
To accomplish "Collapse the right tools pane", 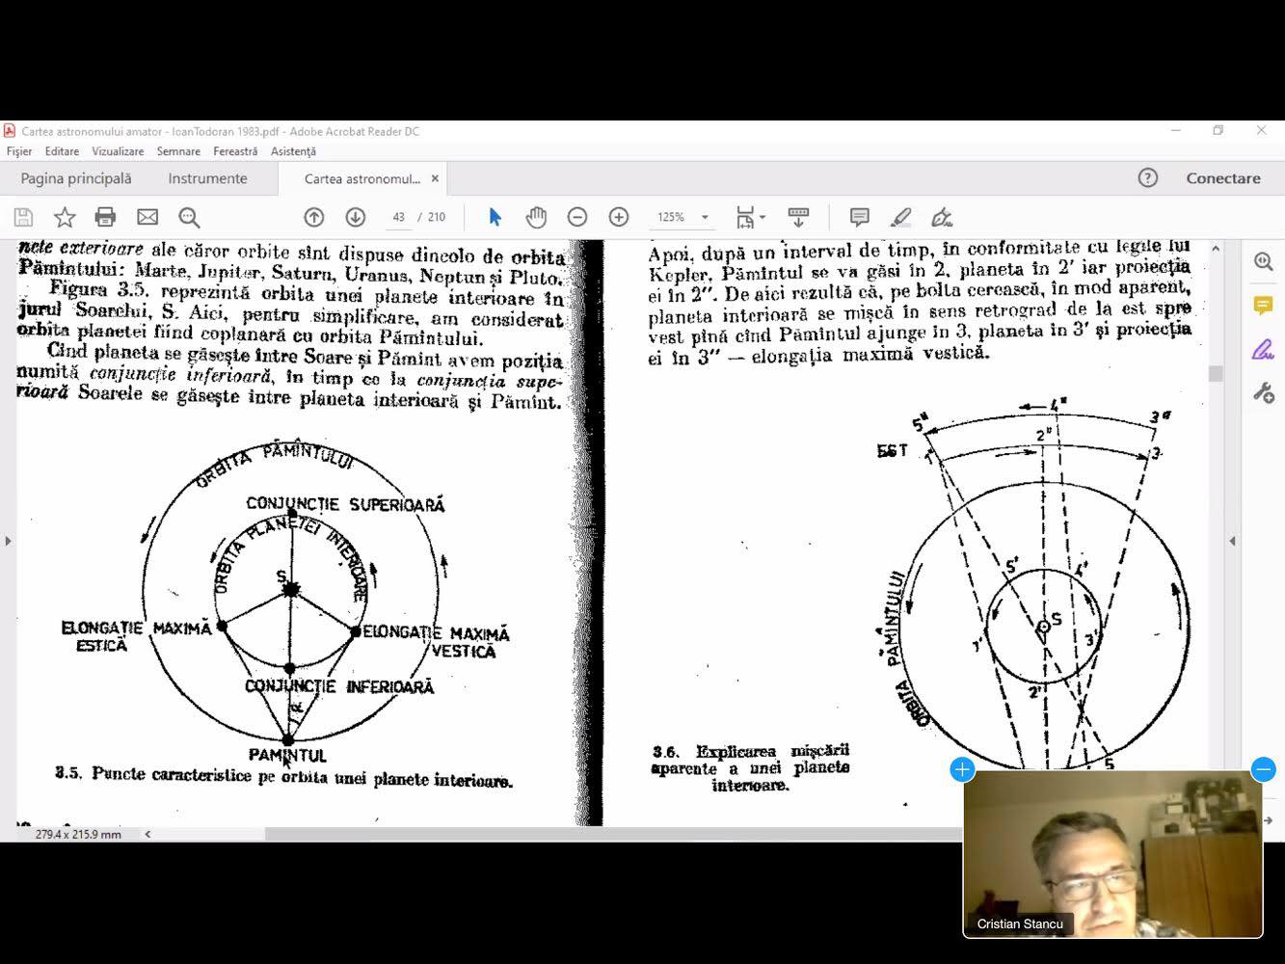I will coord(1232,541).
